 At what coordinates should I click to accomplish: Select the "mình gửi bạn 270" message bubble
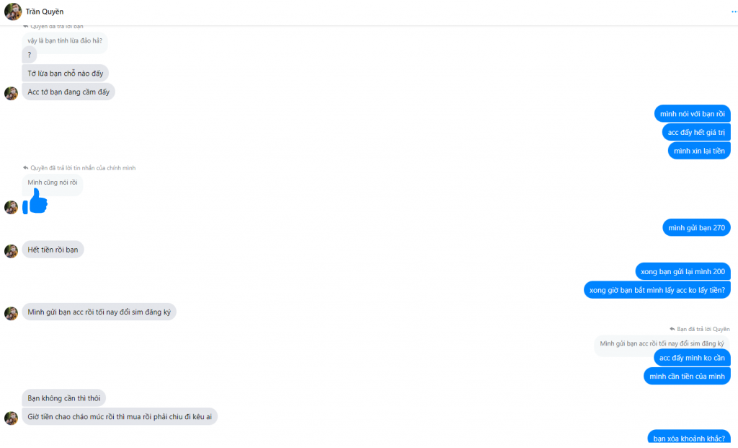click(696, 228)
